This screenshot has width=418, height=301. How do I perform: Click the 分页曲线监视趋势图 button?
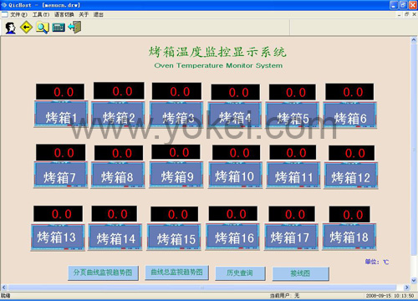pos(103,273)
